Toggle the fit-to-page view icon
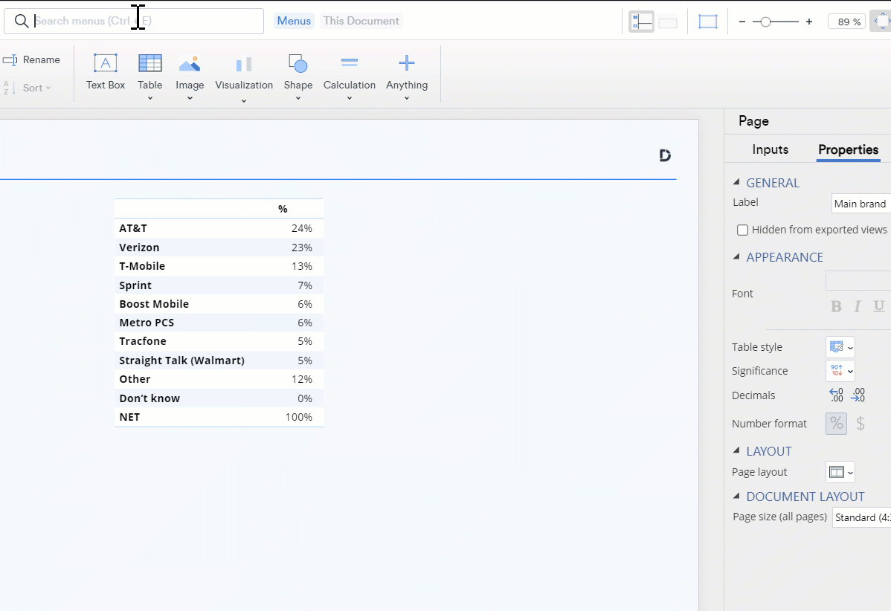 coord(708,22)
